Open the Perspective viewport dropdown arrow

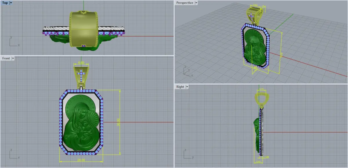pyautogui.click(x=196, y=3)
